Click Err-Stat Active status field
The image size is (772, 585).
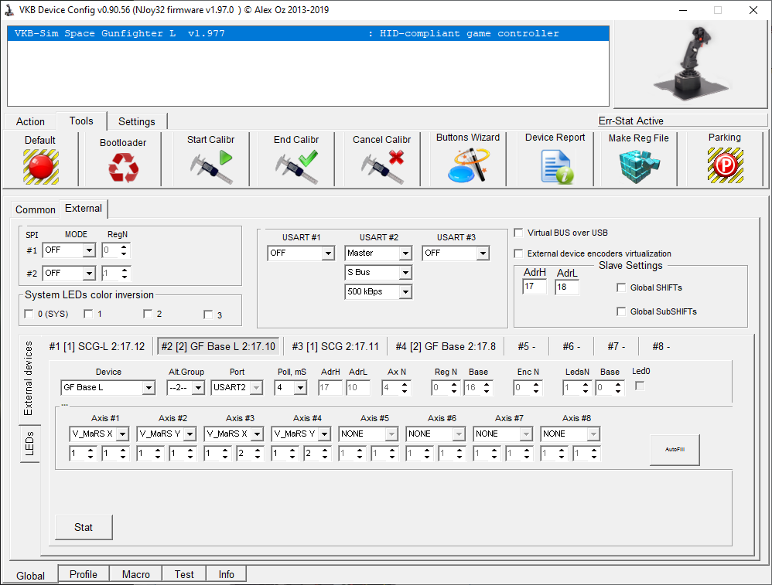point(682,121)
